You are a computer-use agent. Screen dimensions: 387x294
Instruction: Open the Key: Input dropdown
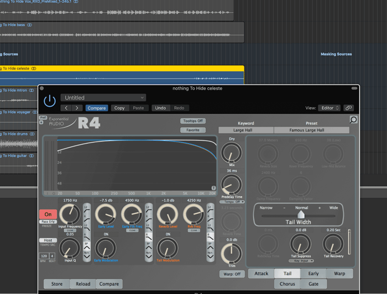click(301, 261)
